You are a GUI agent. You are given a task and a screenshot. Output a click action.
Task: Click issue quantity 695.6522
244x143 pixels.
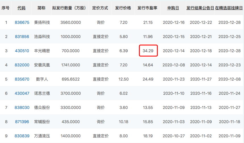point(71,79)
